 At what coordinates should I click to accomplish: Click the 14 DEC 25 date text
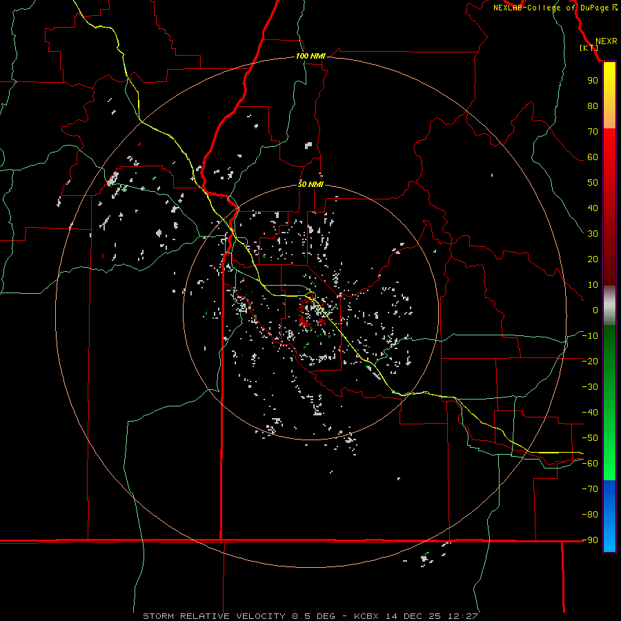pos(413,616)
